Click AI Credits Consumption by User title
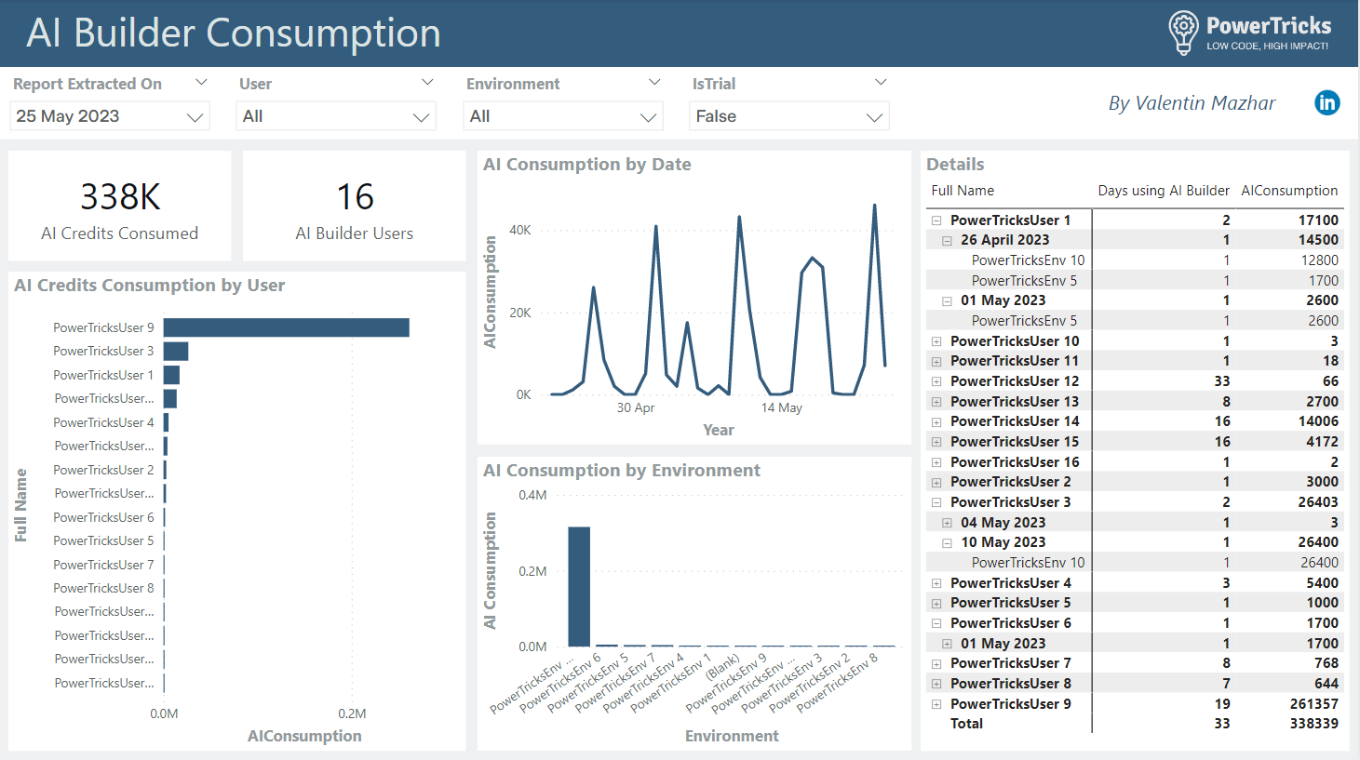The width and height of the screenshot is (1360, 760). (150, 286)
